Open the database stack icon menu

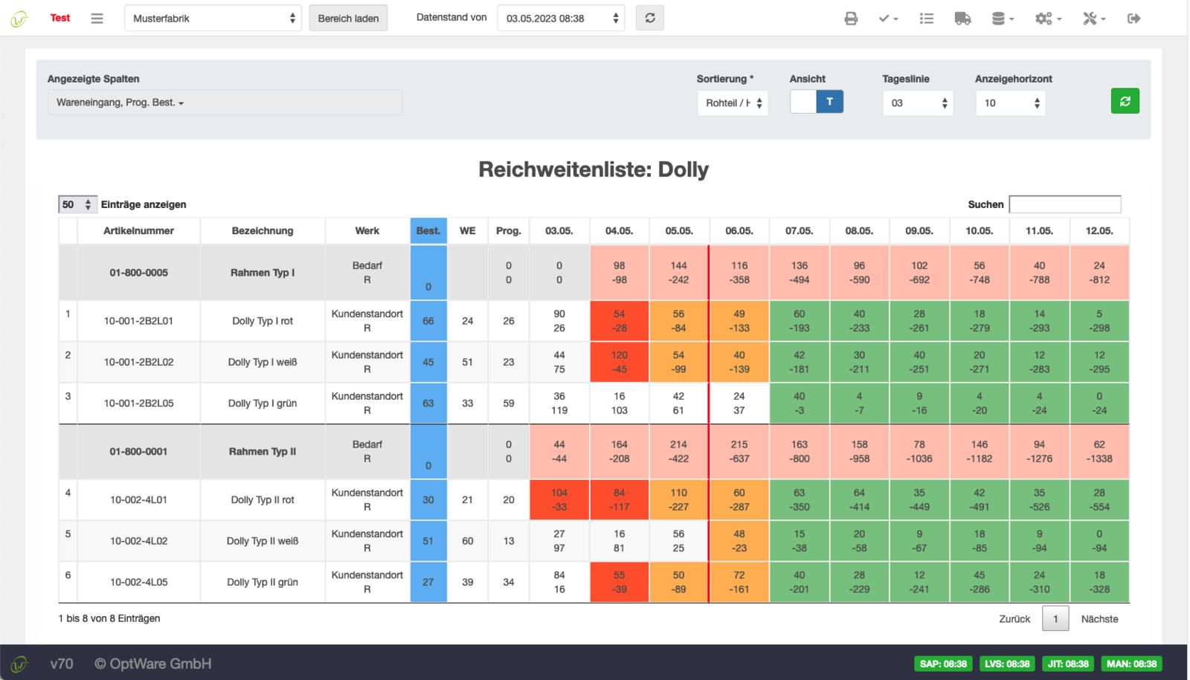1003,19
